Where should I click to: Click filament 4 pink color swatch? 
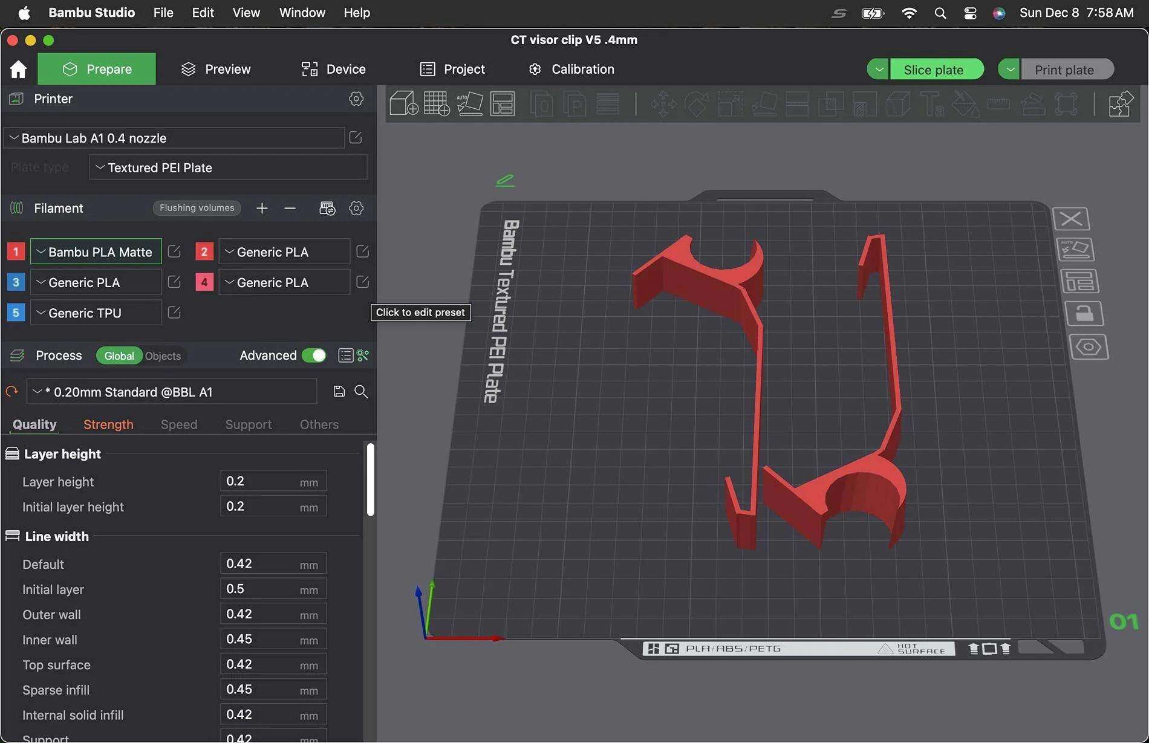[204, 282]
